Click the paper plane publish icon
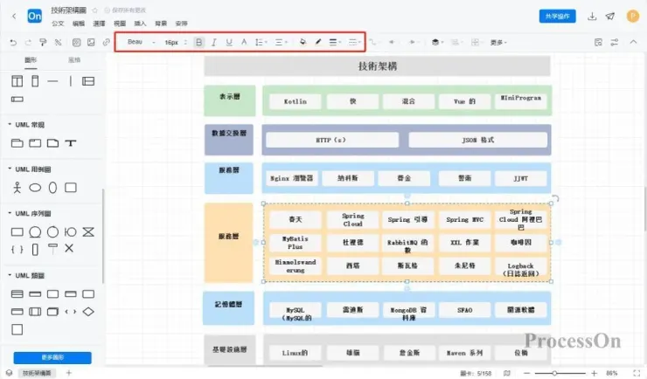647x379 pixels. (x=610, y=16)
